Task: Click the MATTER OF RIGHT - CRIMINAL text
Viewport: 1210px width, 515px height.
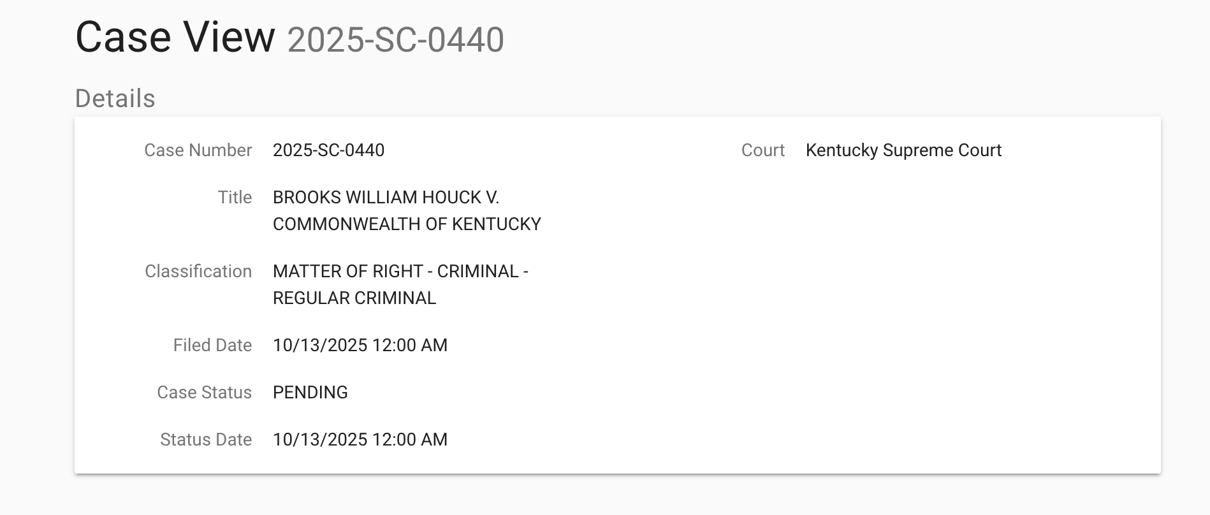Action: [400, 272]
